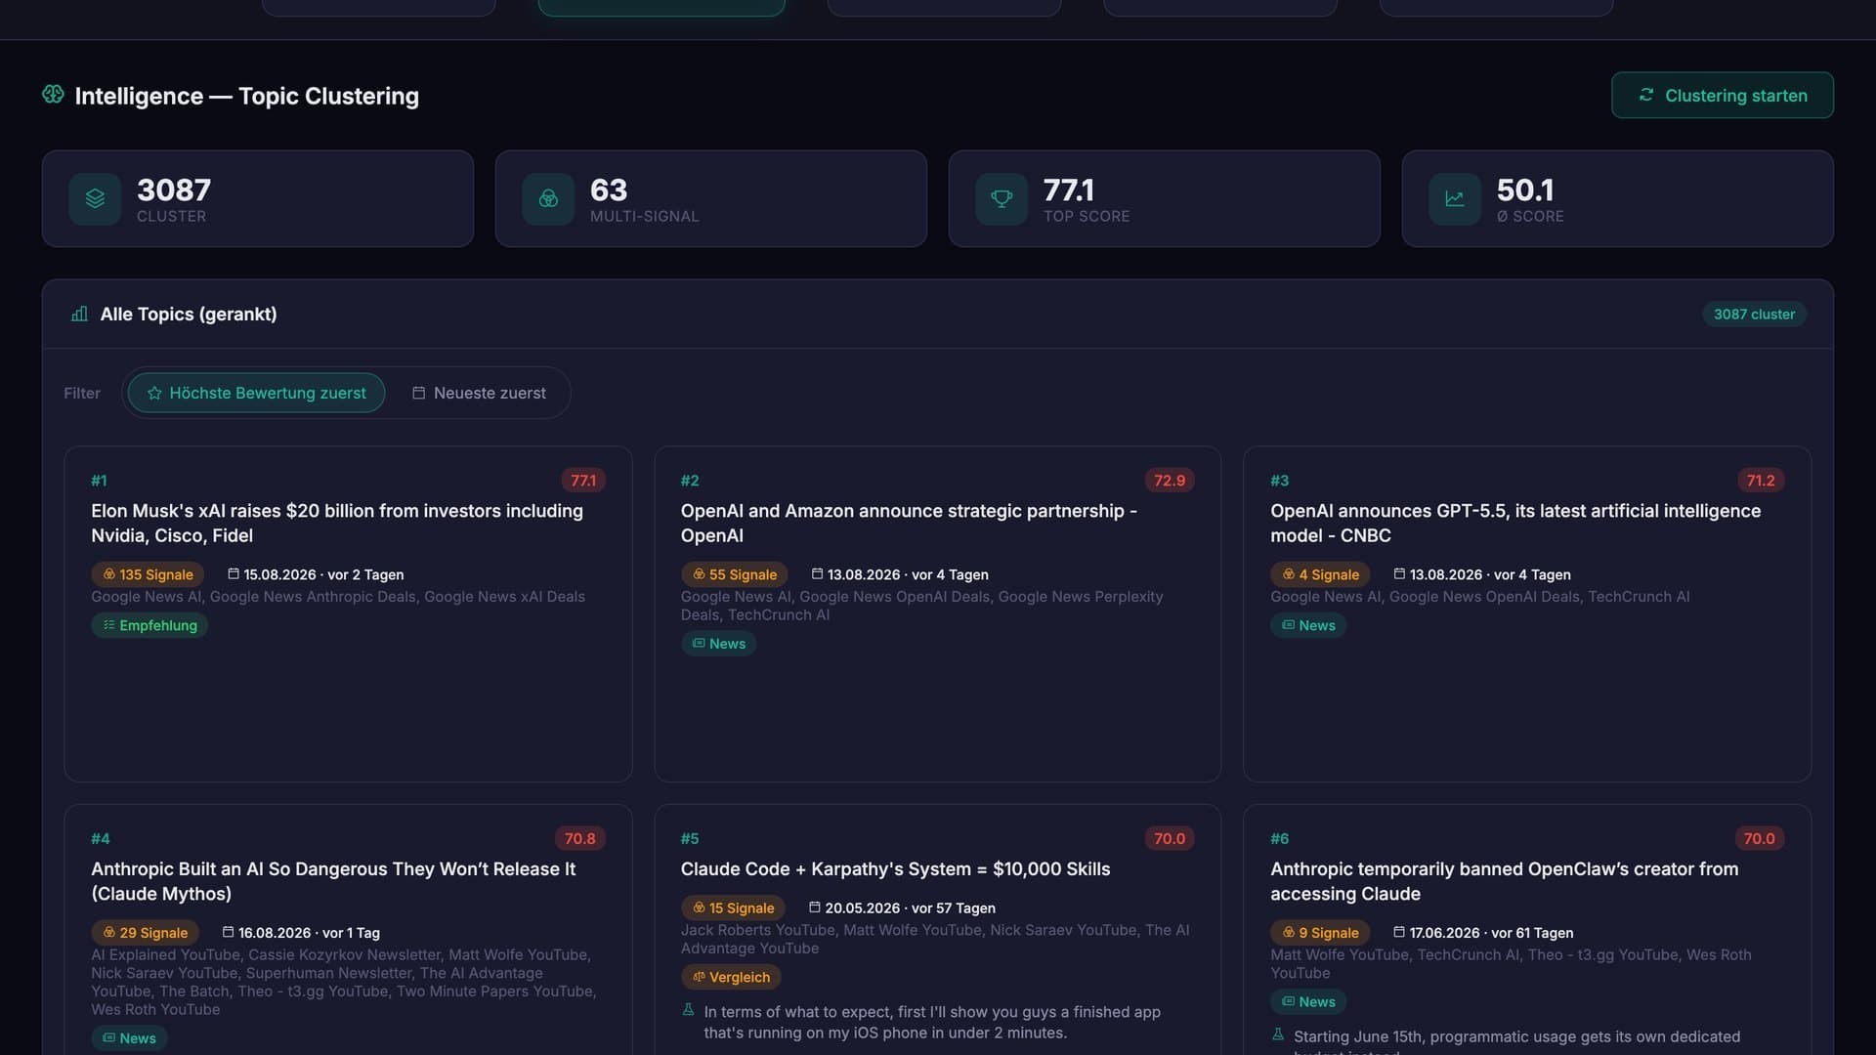Click the News tag on topic #4
The height and width of the screenshot is (1055, 1876).
pos(129,1038)
